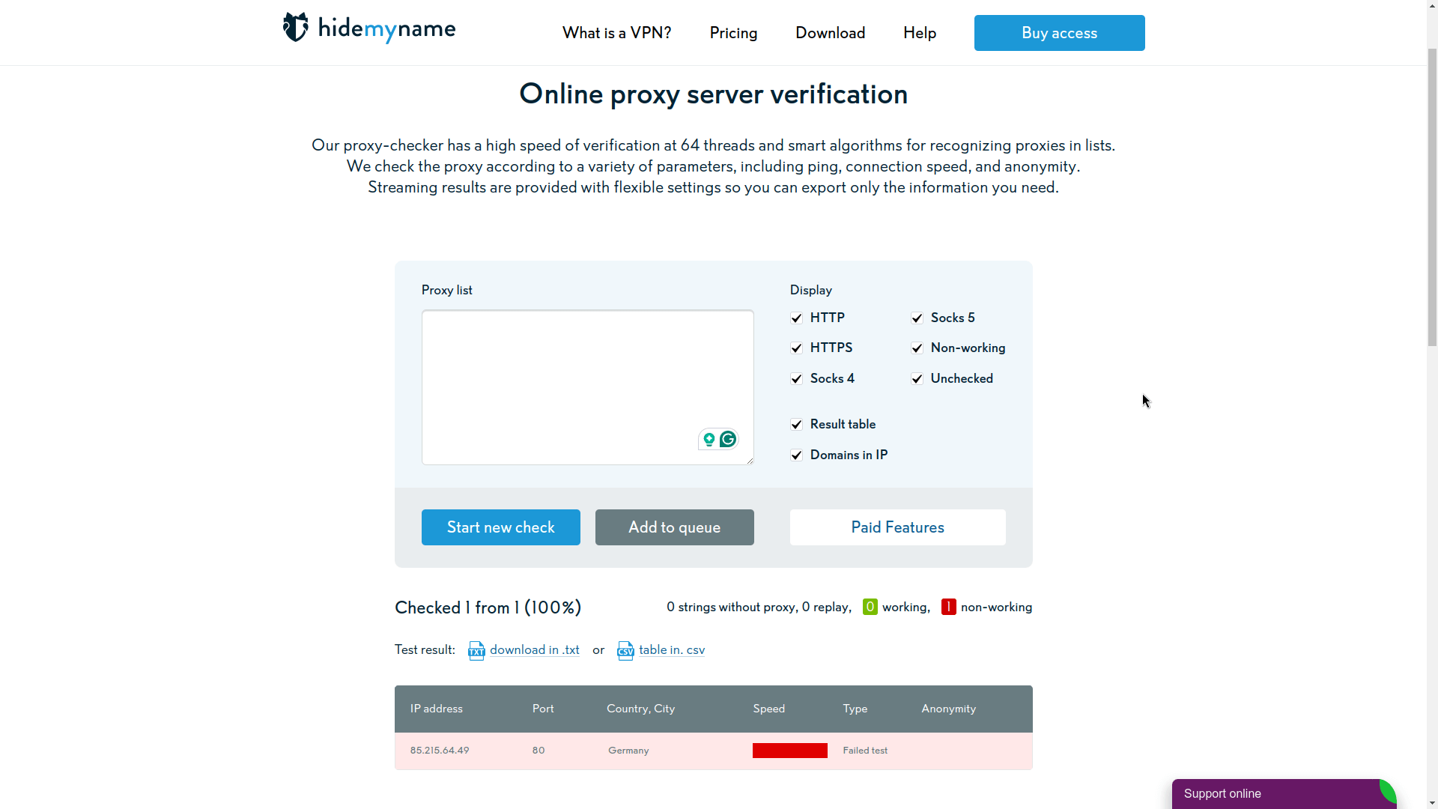Disable the HTTP display checkbox
This screenshot has width=1438, height=809.
pyautogui.click(x=796, y=318)
